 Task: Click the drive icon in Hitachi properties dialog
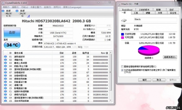(x=124, y=21)
